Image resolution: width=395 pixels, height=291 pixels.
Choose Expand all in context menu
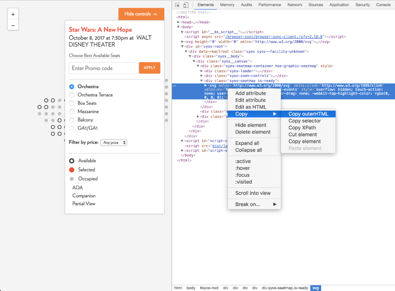(254, 143)
